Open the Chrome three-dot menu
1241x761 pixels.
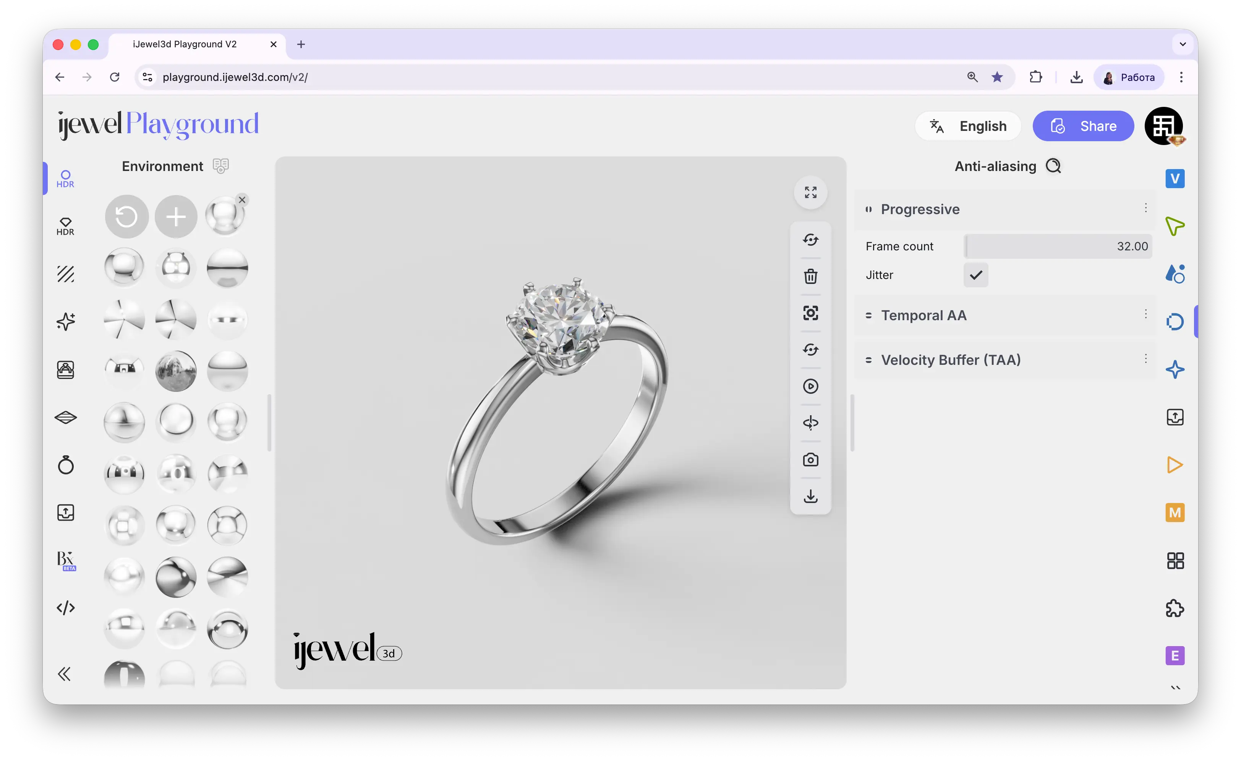pos(1181,77)
